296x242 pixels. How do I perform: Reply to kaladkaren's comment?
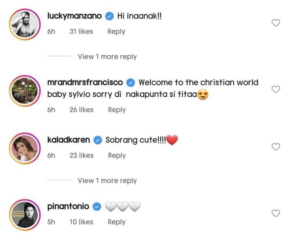coord(117,156)
